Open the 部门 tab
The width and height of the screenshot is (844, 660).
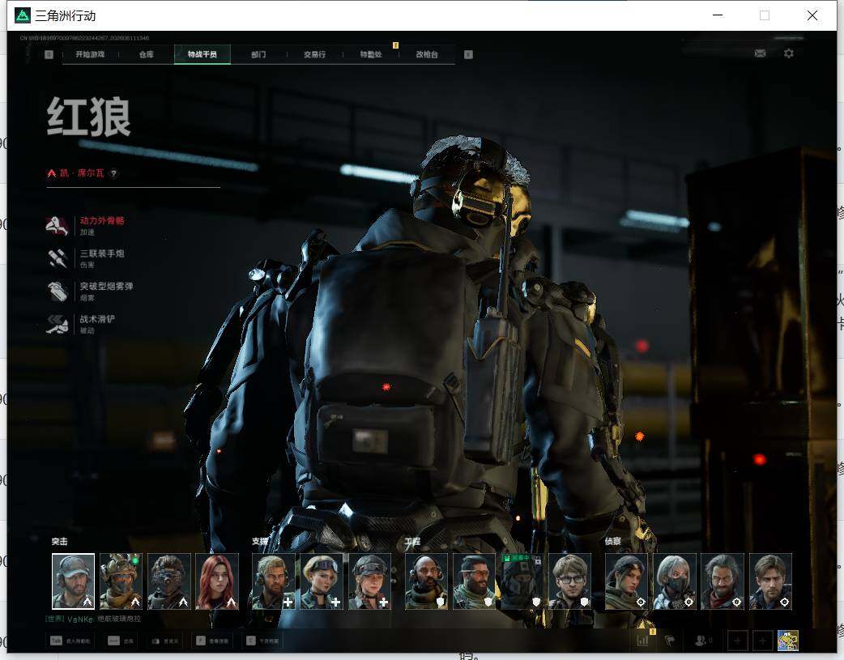coord(258,54)
